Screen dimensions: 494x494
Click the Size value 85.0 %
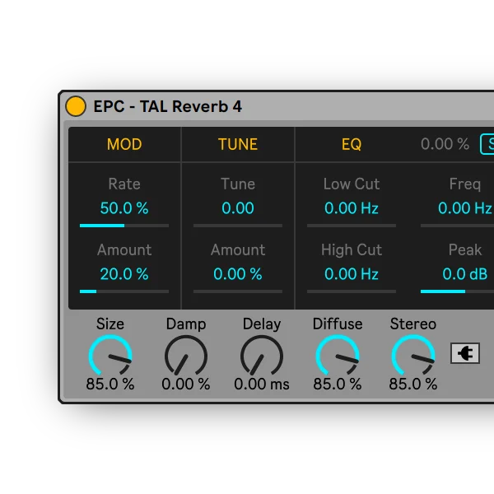click(110, 384)
